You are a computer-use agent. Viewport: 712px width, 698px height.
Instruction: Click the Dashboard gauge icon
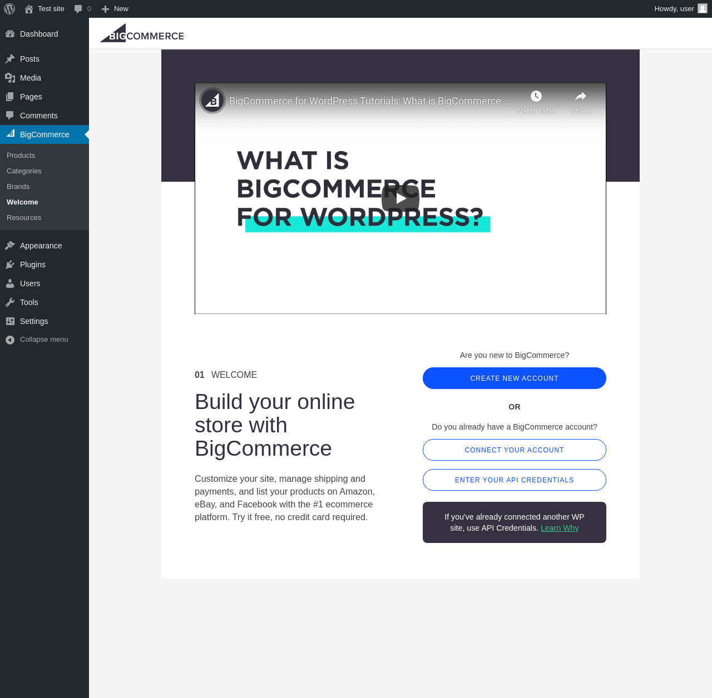coord(10,34)
